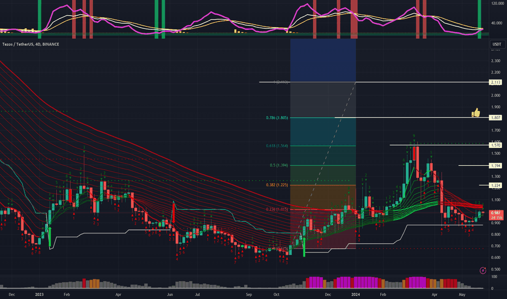Click the 100 value on volume pane scale

tap(494, 277)
